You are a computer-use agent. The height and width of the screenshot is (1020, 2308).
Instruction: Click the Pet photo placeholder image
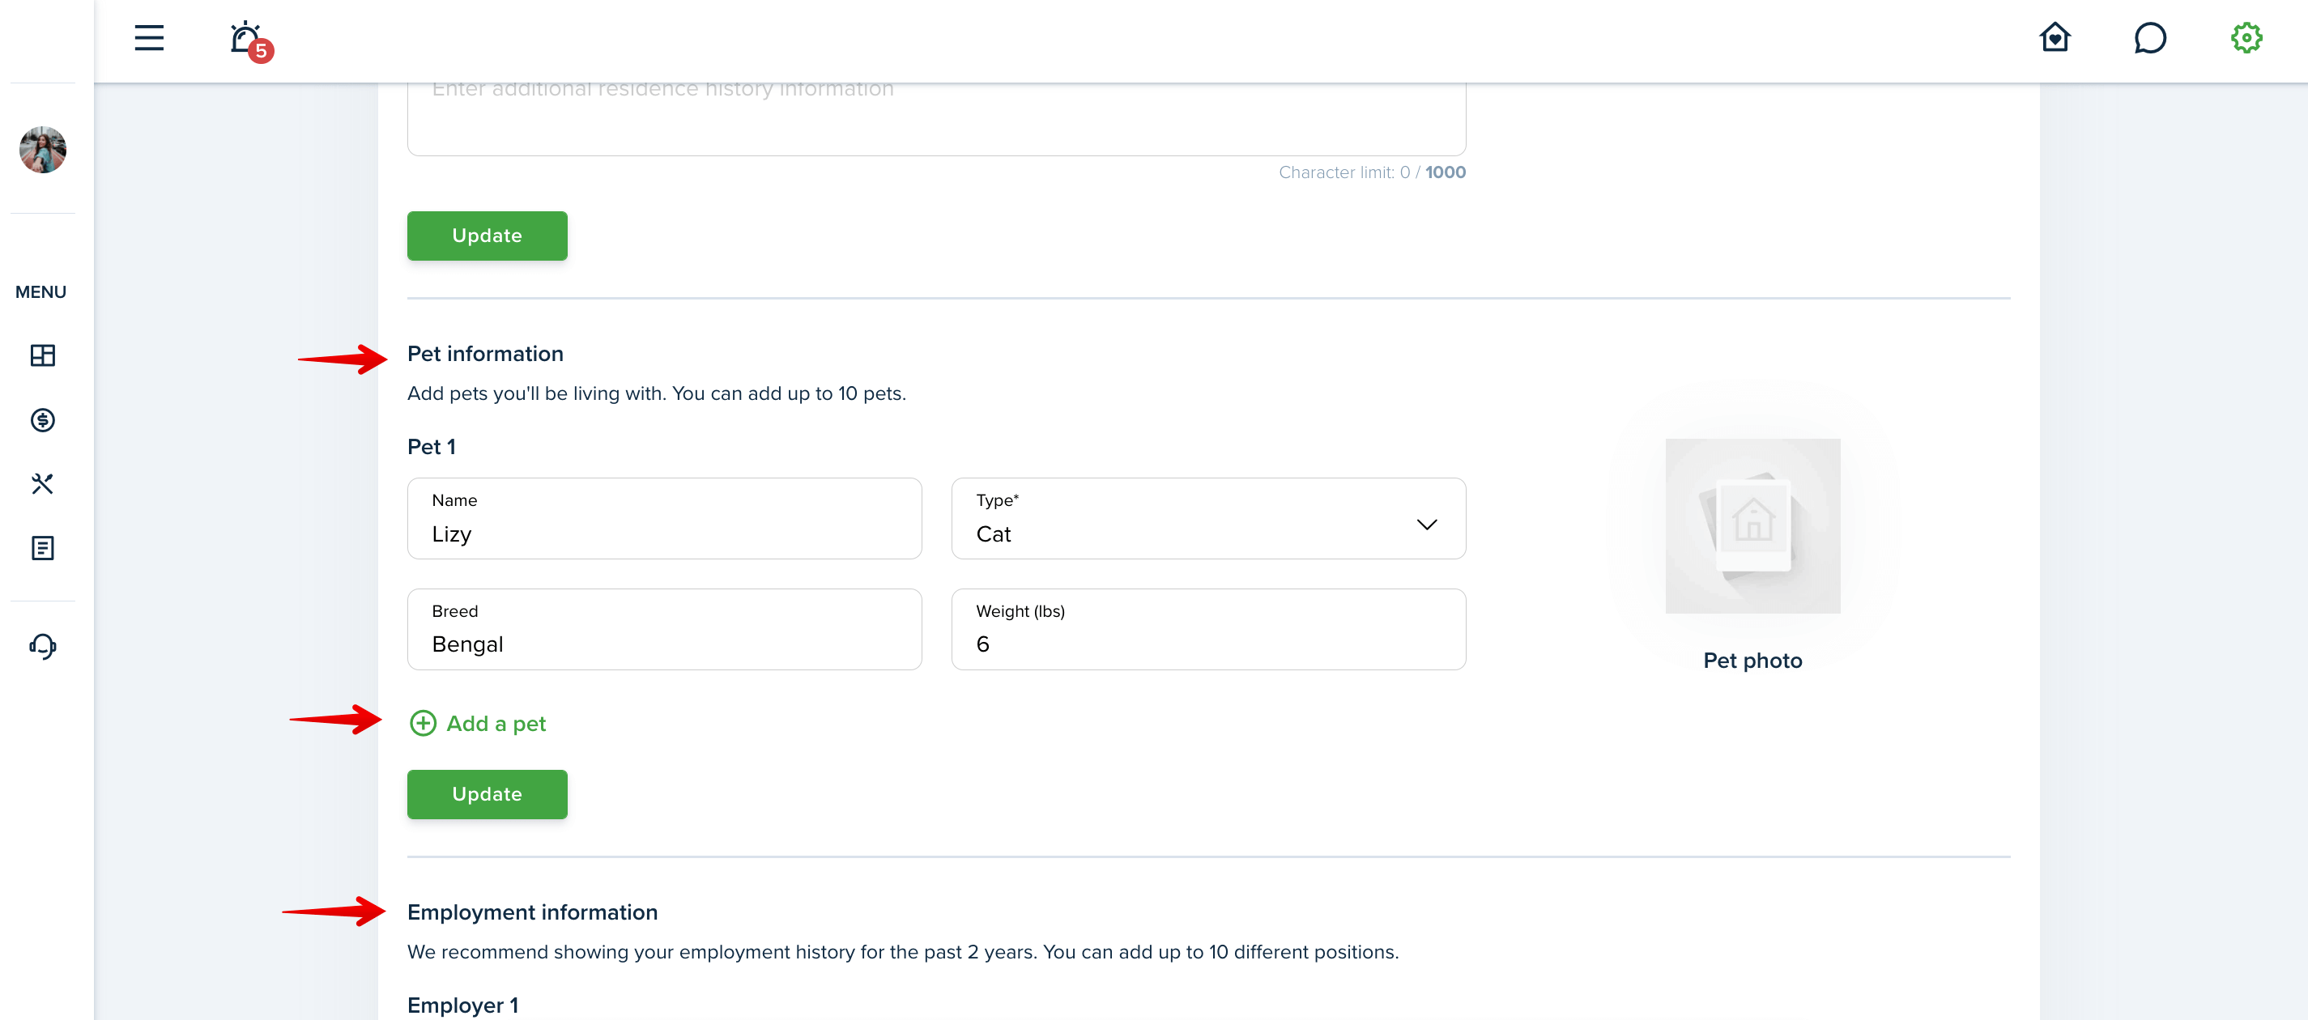1752,525
